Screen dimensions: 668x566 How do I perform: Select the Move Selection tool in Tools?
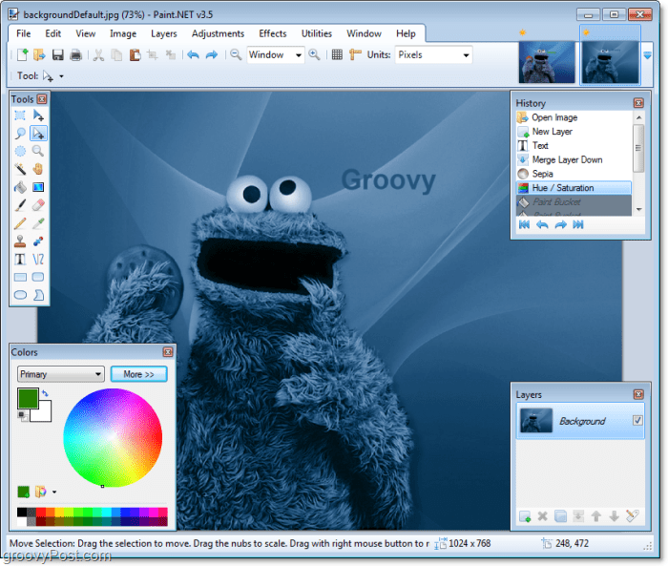(x=38, y=134)
